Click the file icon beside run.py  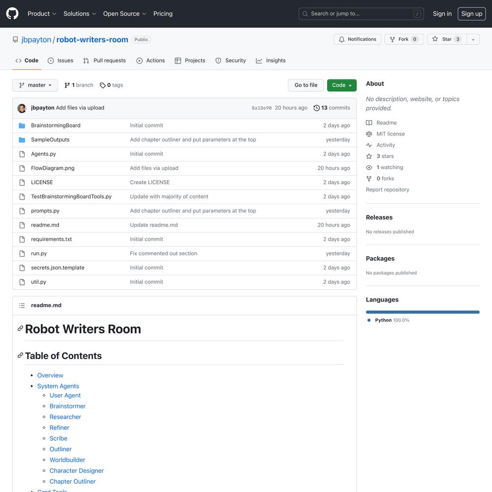pos(22,253)
